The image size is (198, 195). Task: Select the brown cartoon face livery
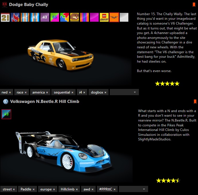click(x=75, y=17)
